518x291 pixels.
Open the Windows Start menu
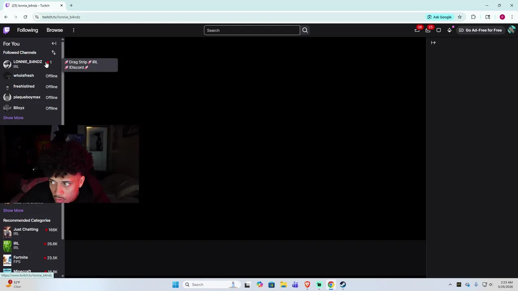click(175, 285)
